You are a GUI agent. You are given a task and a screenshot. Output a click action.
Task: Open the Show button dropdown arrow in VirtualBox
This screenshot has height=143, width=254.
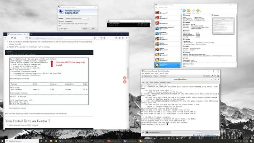tap(200, 11)
